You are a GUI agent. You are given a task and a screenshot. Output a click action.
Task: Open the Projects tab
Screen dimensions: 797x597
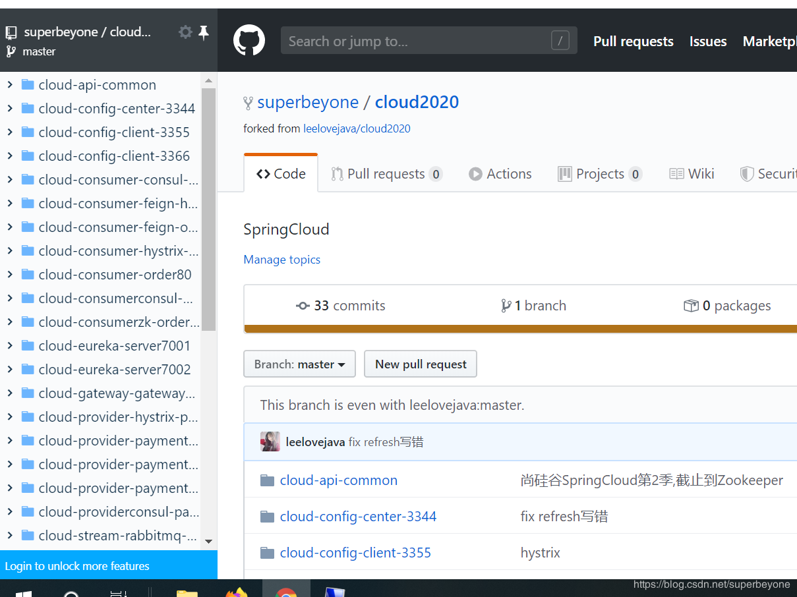(600, 174)
